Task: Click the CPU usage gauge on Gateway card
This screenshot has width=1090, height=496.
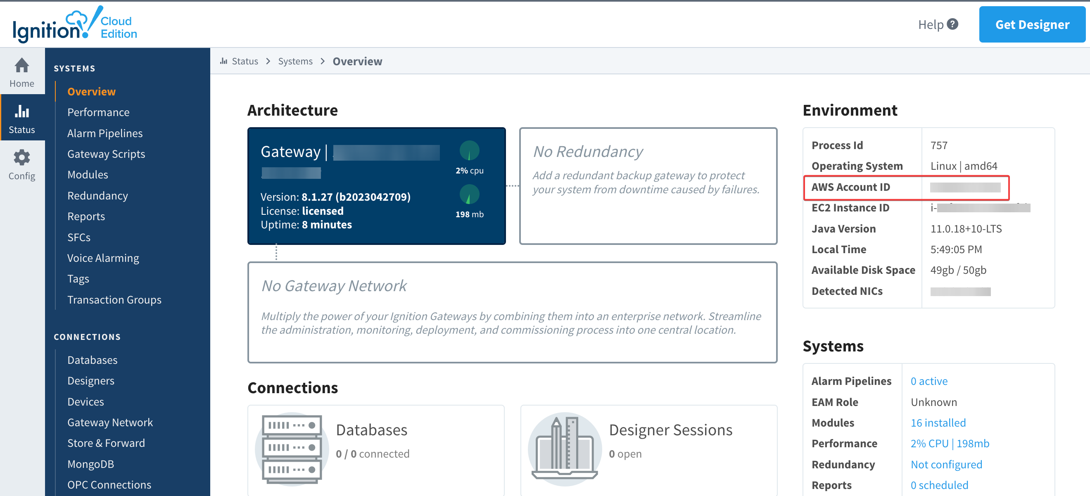Action: (469, 150)
